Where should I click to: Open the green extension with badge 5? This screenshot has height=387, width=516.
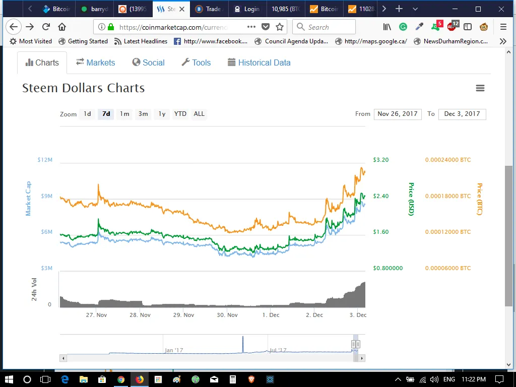[437, 26]
